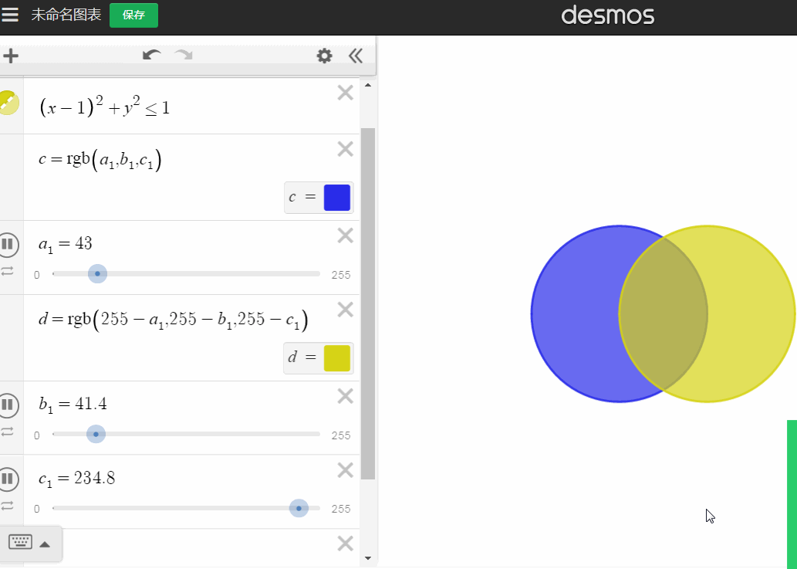Open the hamburger menu
The image size is (797, 569).
(x=10, y=14)
